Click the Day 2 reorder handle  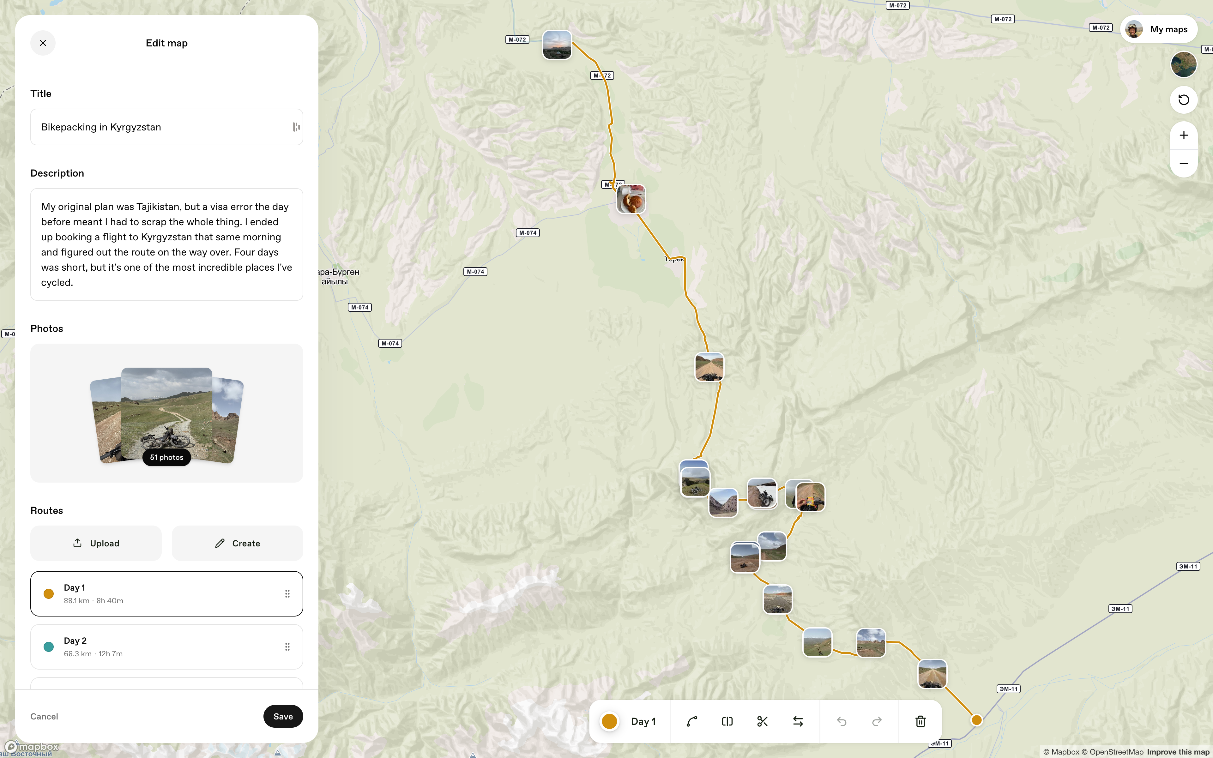click(x=288, y=647)
